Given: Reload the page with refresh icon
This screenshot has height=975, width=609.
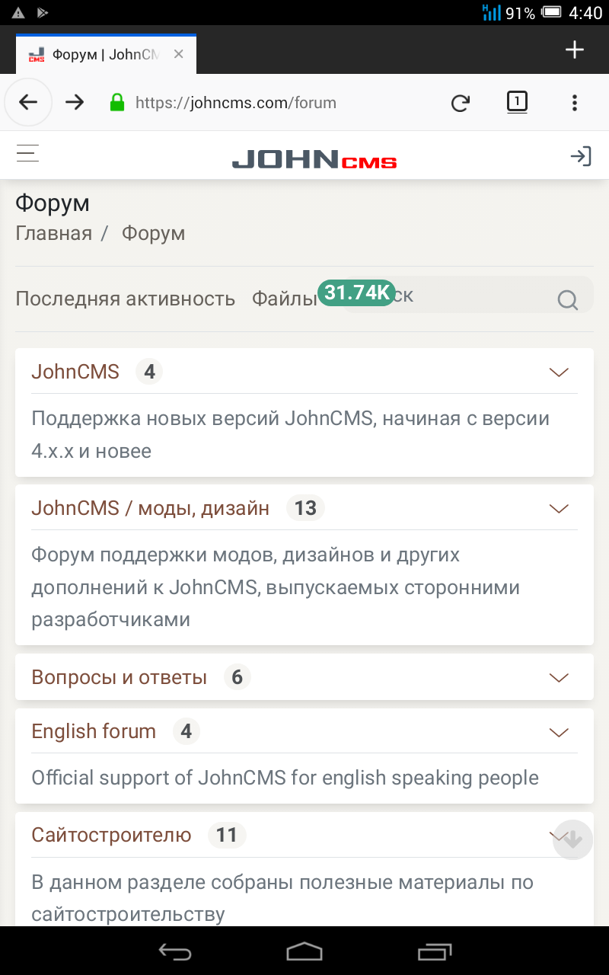Looking at the screenshot, I should click(460, 103).
